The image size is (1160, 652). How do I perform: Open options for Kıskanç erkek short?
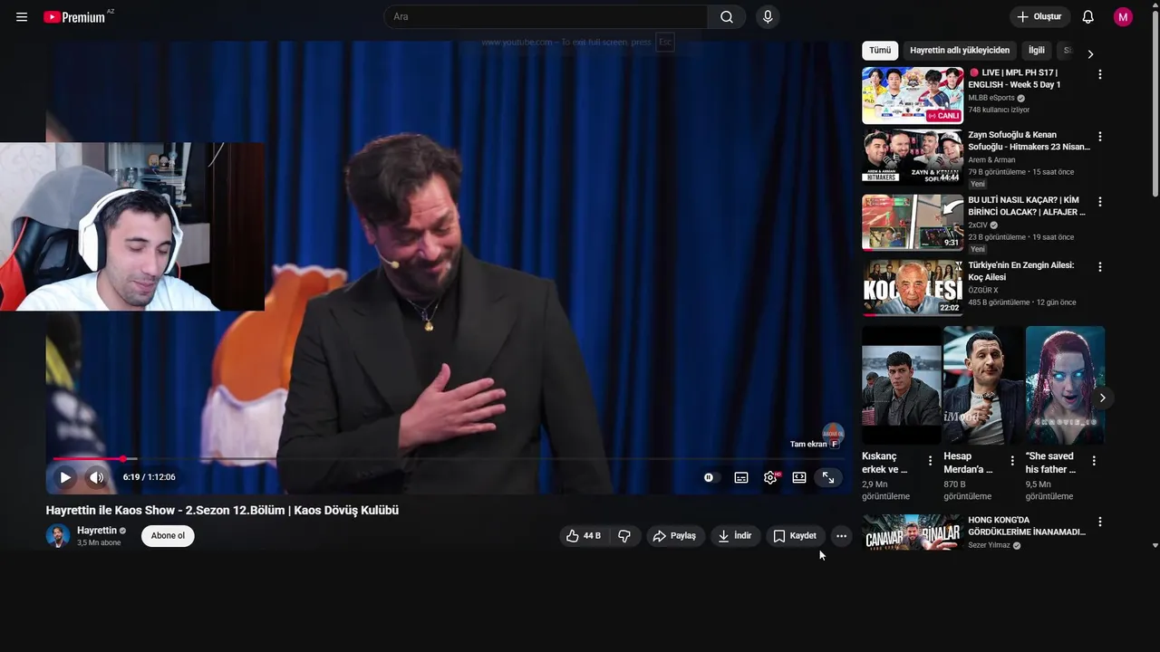pos(930,461)
